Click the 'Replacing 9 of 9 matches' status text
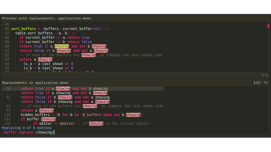 click(27, 128)
